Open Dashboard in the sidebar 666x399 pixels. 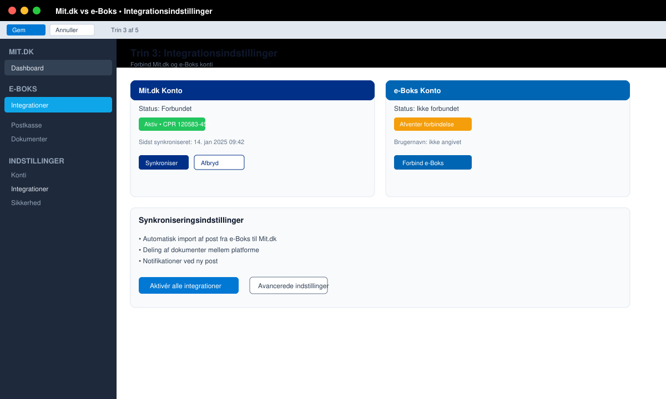coord(58,68)
